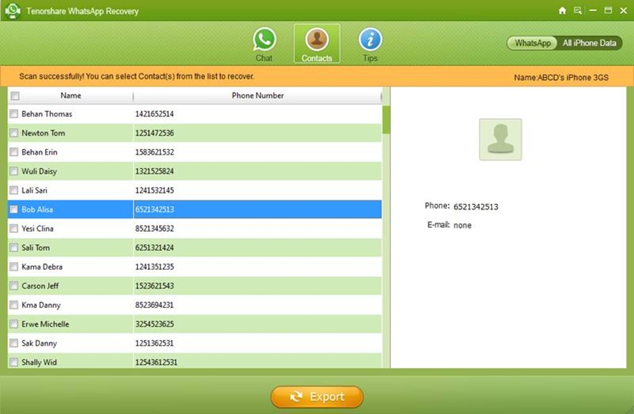Image resolution: width=634 pixels, height=414 pixels.
Task: Select the Yesi Clina contact row
Action: [x=195, y=228]
